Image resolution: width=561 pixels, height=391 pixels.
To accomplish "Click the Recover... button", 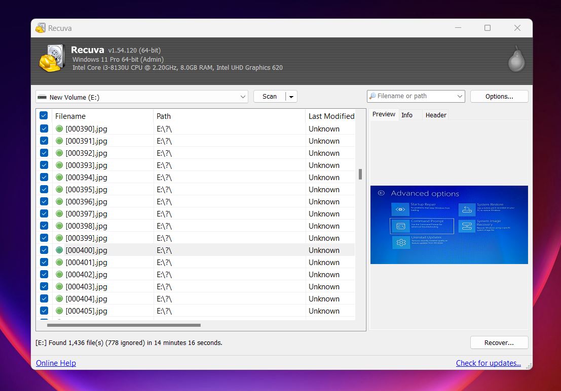I will pos(499,343).
